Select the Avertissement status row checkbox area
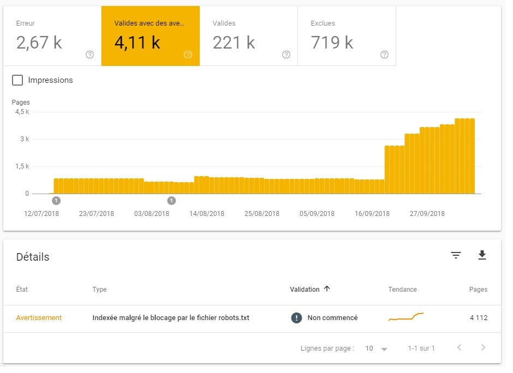Viewport: 513px width, 373px height. (x=39, y=317)
